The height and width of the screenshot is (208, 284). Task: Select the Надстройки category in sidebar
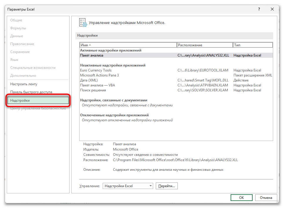(x=39, y=100)
